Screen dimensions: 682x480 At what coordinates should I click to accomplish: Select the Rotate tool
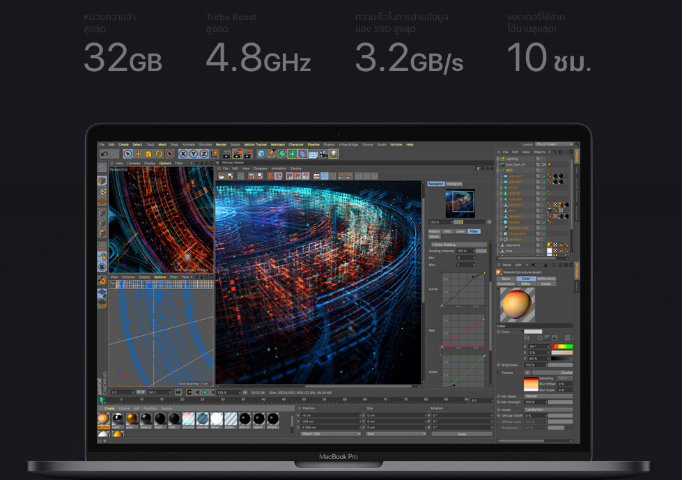point(160,154)
